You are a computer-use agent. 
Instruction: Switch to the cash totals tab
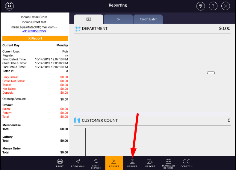pos(88,19)
